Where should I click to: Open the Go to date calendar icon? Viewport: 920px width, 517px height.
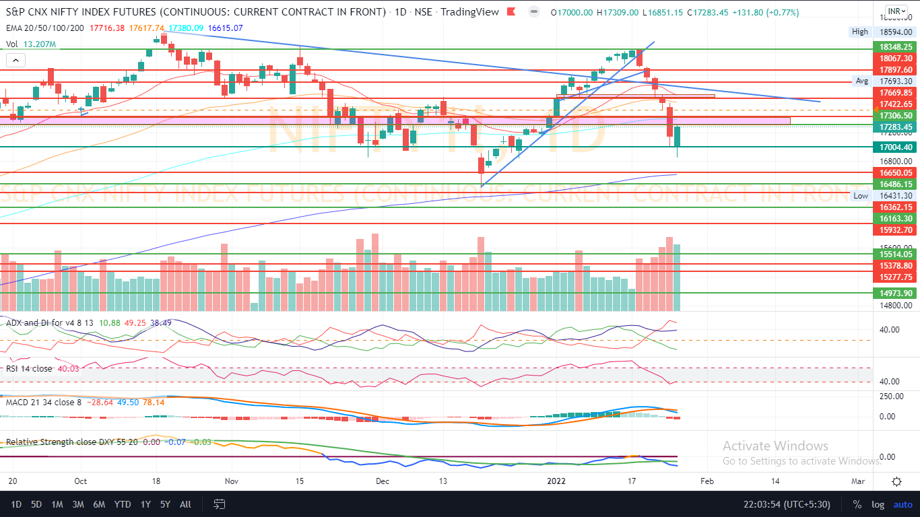click(219, 504)
